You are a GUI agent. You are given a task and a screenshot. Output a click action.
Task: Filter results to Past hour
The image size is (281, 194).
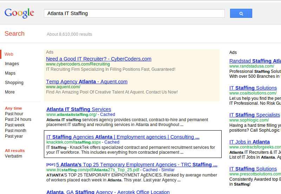pyautogui.click(x=14, y=114)
